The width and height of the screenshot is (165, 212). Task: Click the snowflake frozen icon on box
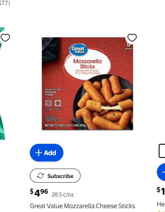pos(58,103)
